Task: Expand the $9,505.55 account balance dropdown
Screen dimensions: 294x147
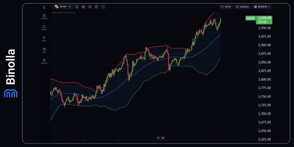Action: (x=262, y=7)
